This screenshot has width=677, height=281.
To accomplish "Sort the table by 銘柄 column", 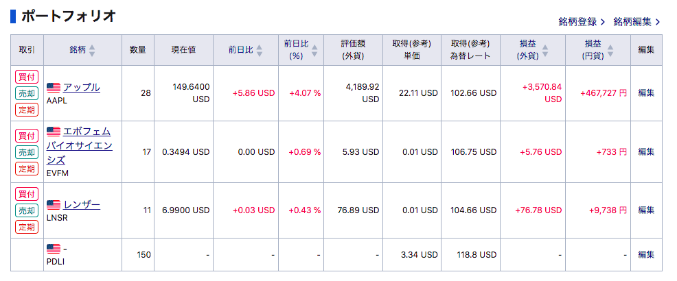I will tap(92, 50).
